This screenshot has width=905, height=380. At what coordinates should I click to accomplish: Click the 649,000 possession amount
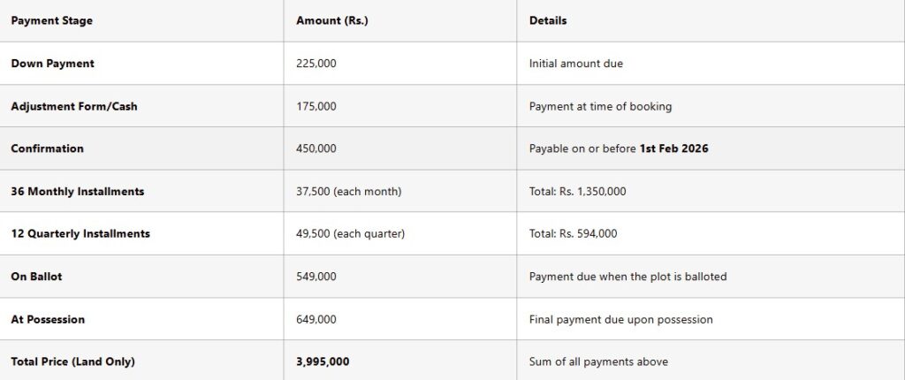pos(316,319)
